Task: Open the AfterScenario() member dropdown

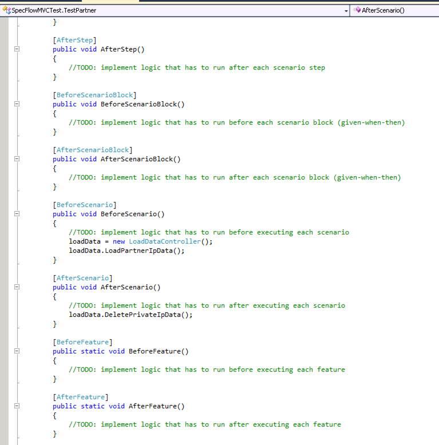Action: [x=395, y=10]
